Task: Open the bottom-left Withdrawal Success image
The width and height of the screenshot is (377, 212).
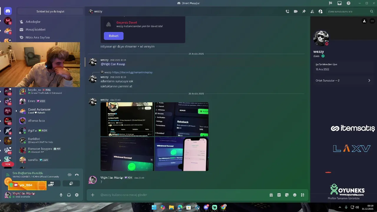Action: click(127, 154)
